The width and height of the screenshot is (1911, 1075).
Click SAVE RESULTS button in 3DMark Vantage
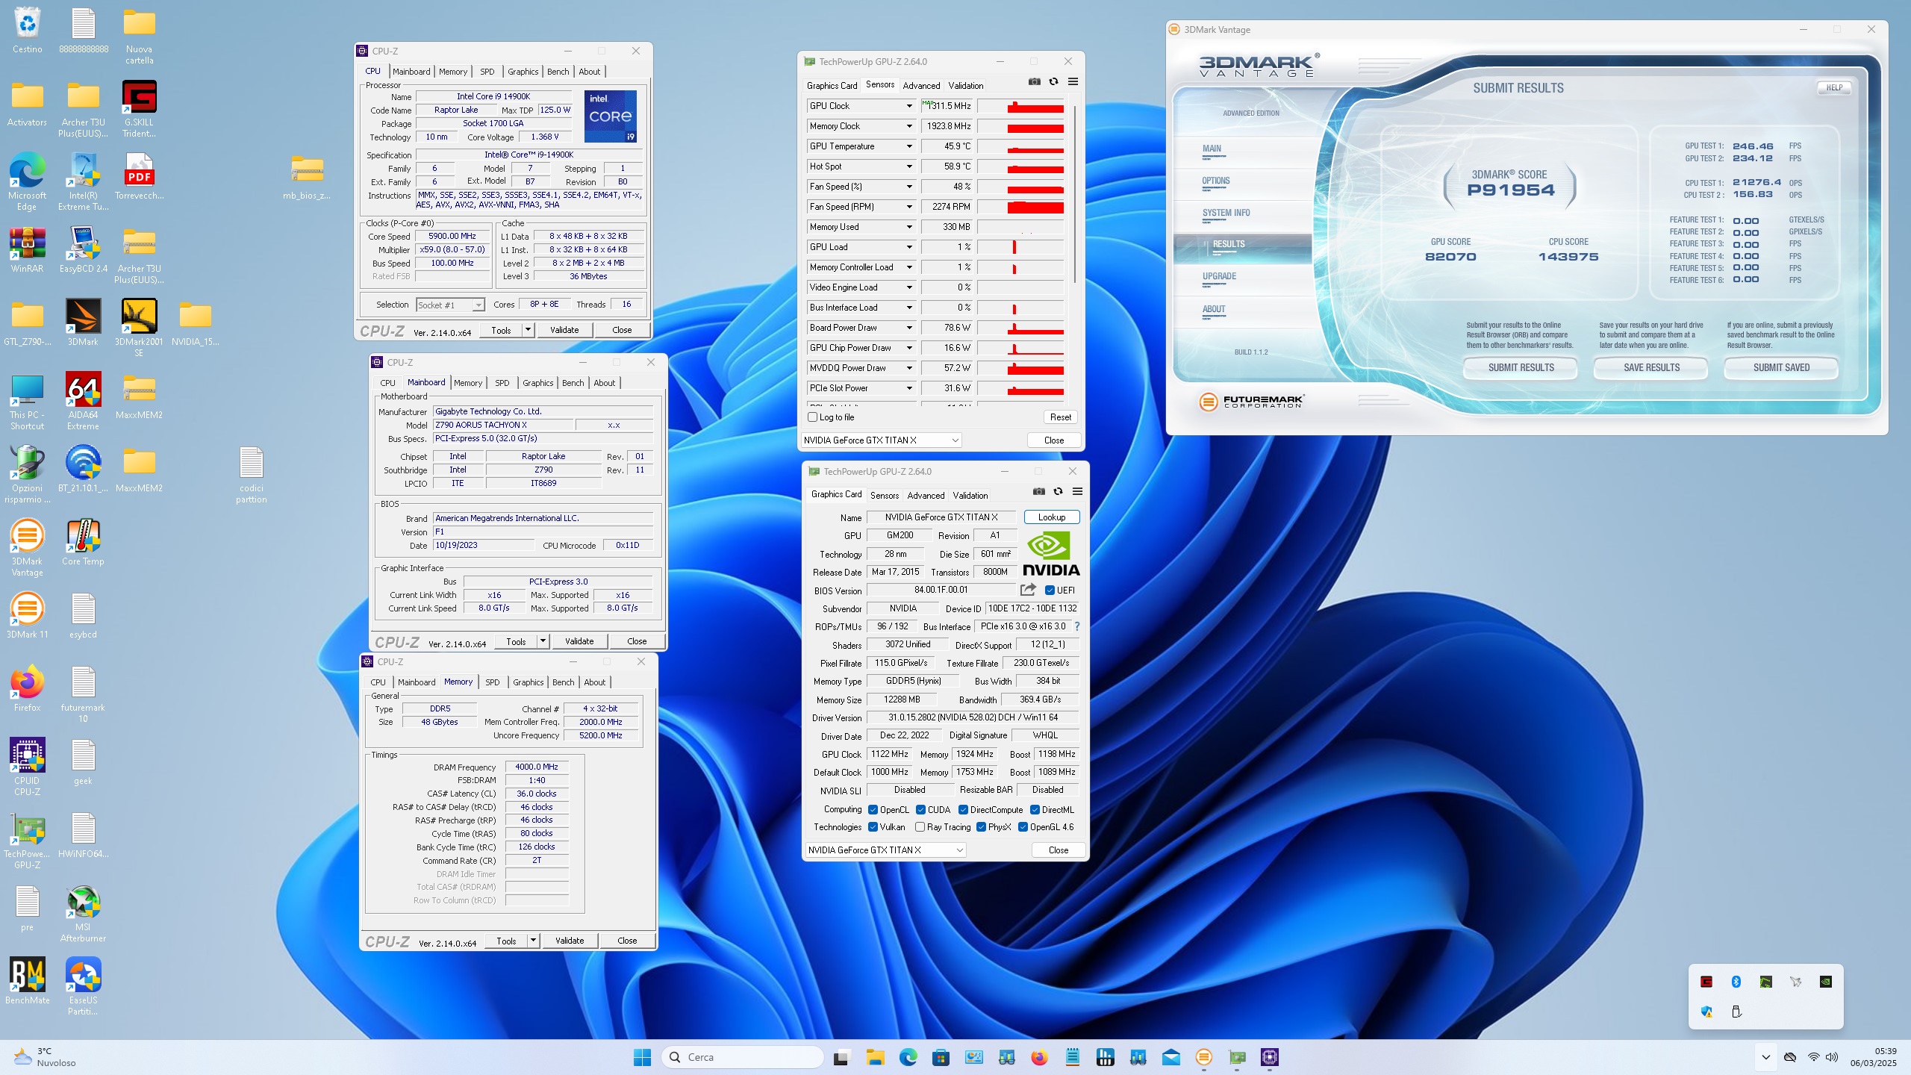(x=1651, y=368)
